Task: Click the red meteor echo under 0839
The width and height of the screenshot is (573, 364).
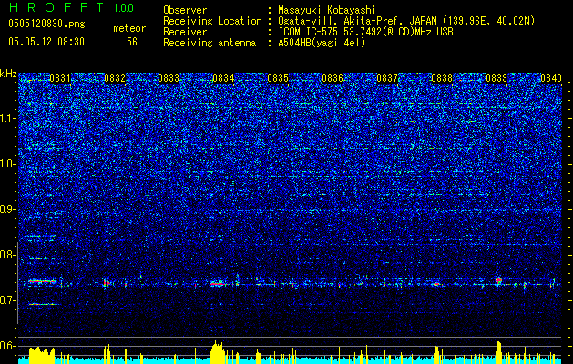Action: click(499, 280)
